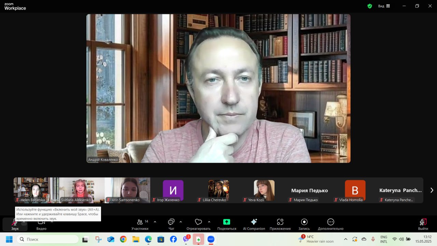The image size is (437, 246).
Task: Click the taskbar Поиск search box
Action: pyautogui.click(x=47, y=239)
